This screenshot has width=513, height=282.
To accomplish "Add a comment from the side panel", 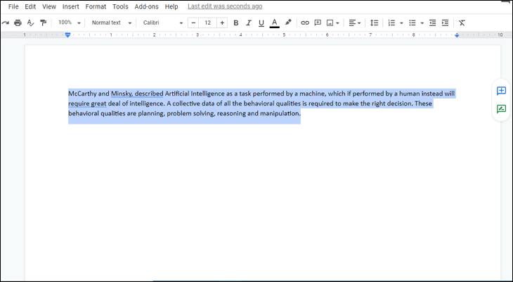I will 501,91.
